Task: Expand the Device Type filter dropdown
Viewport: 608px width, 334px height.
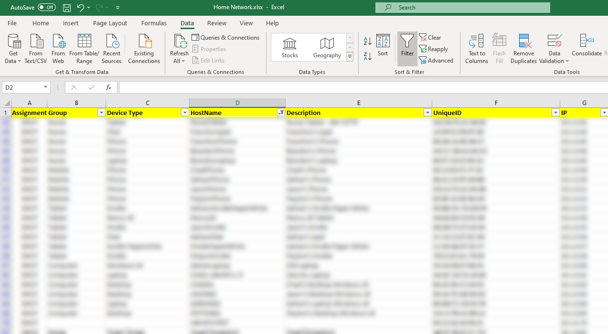Action: (x=185, y=113)
